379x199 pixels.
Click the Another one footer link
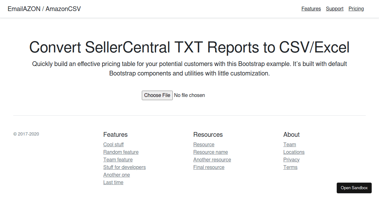[x=117, y=175]
